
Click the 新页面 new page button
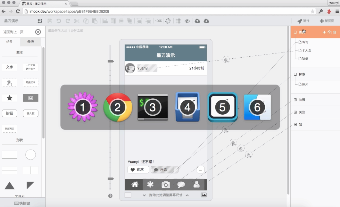(x=327, y=21)
